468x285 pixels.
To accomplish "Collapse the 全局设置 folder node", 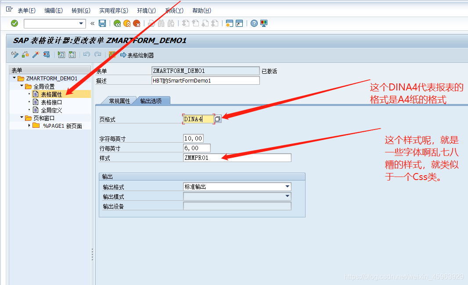I will 22,86.
